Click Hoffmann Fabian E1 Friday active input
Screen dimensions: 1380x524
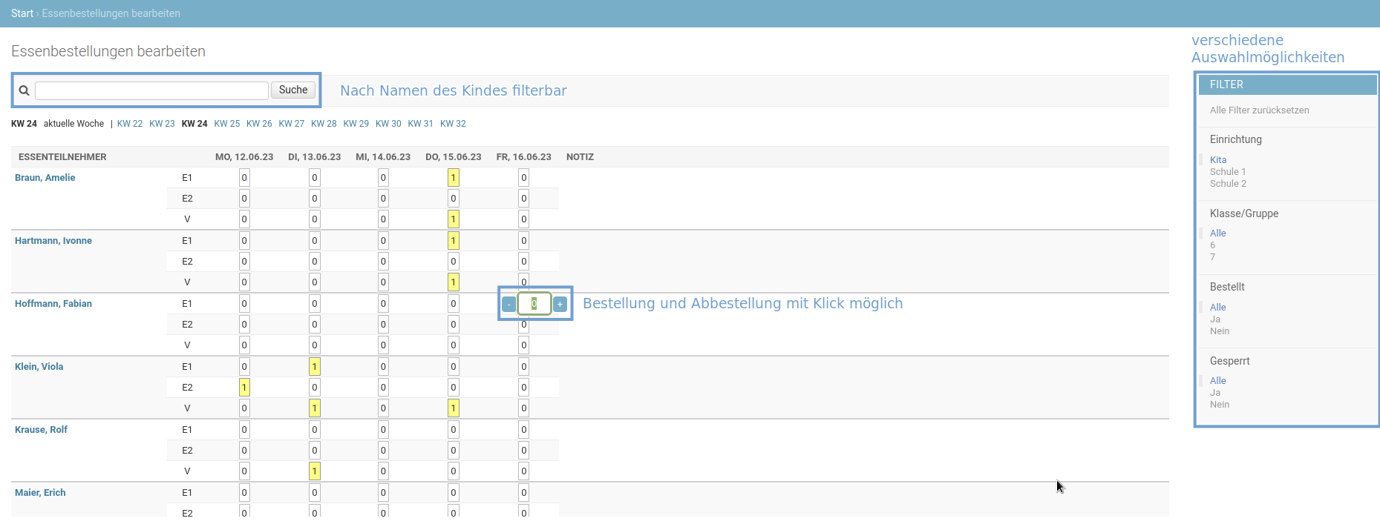[534, 304]
